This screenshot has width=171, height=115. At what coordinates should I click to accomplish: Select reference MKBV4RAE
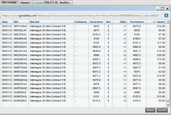(20, 76)
